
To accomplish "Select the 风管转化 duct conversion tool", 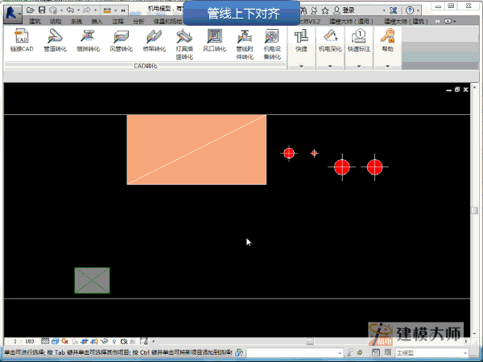I will coord(121,40).
